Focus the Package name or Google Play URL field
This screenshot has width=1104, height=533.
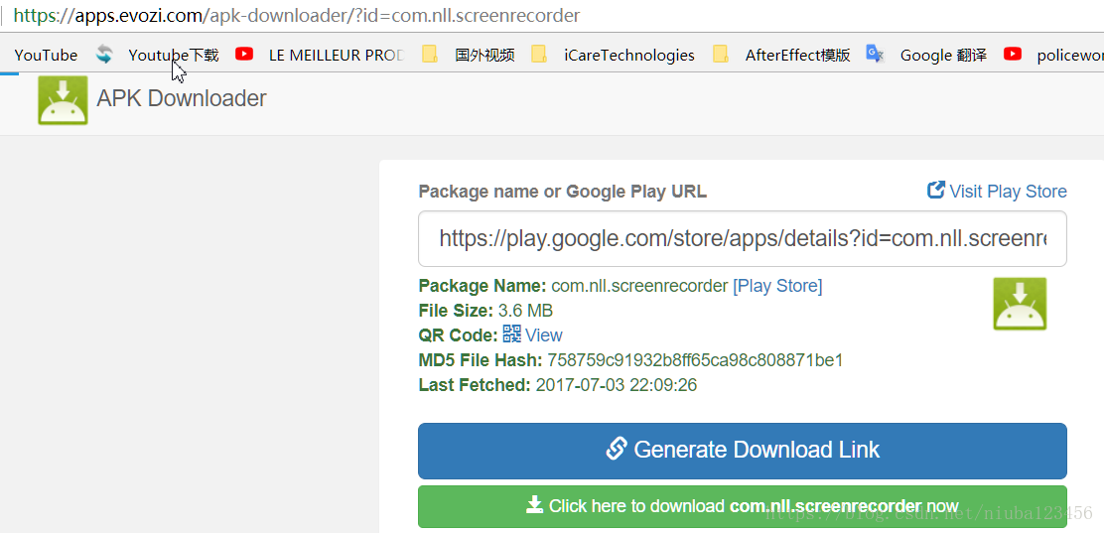[x=742, y=238]
